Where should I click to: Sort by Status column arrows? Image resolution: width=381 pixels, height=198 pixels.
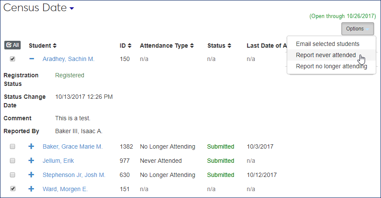pos(230,46)
